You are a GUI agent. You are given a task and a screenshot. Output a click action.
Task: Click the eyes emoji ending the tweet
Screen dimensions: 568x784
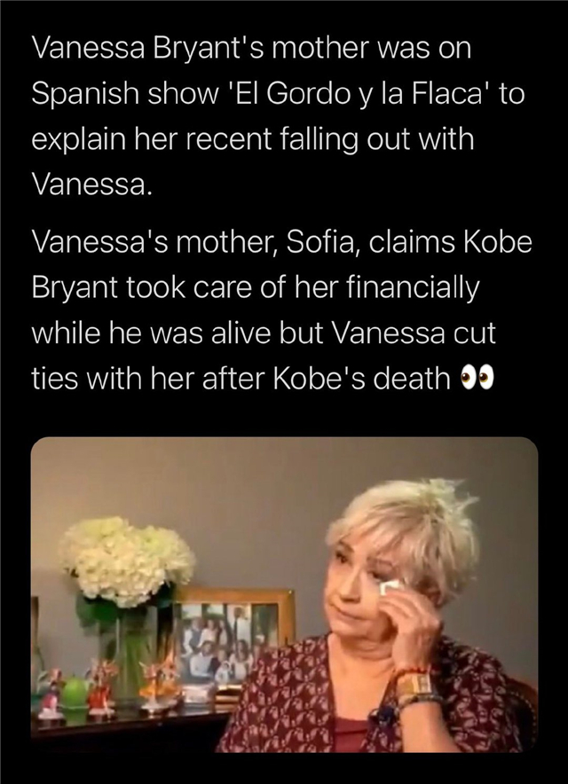477,380
